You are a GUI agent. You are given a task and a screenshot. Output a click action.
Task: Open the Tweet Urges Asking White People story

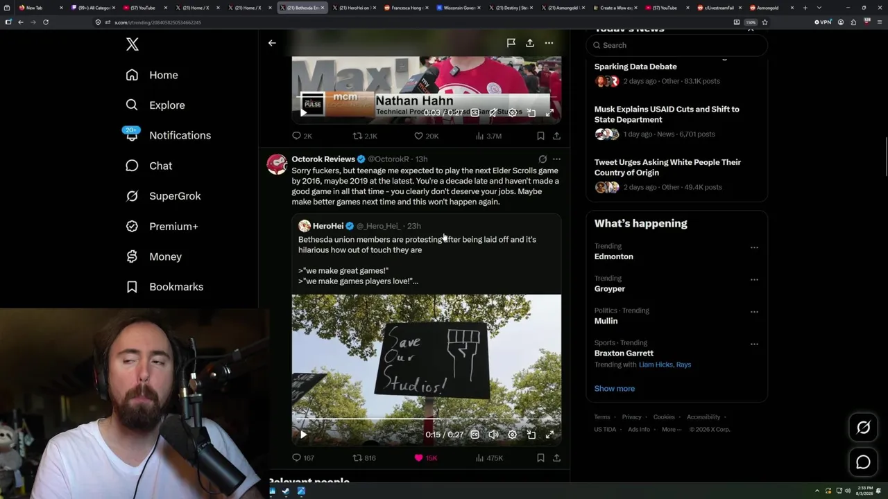point(667,167)
